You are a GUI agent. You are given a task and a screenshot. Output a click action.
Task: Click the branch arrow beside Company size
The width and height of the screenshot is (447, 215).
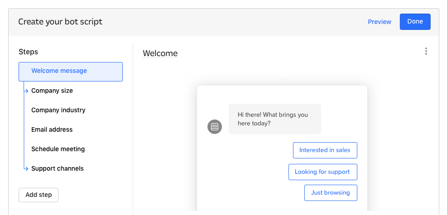pos(26,91)
